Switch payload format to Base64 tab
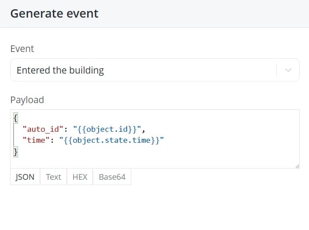 112,177
